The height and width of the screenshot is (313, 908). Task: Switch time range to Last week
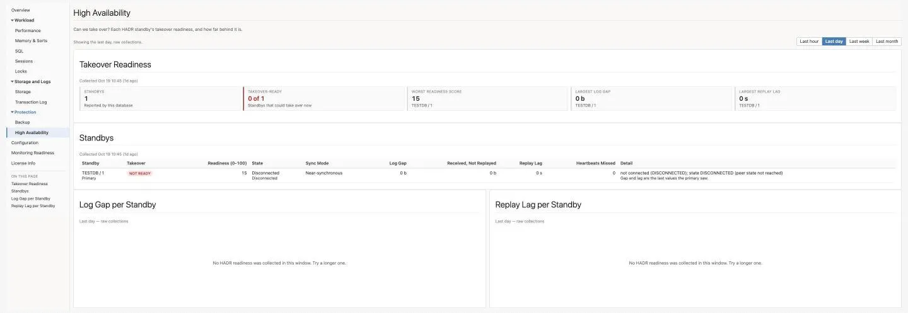pyautogui.click(x=859, y=41)
